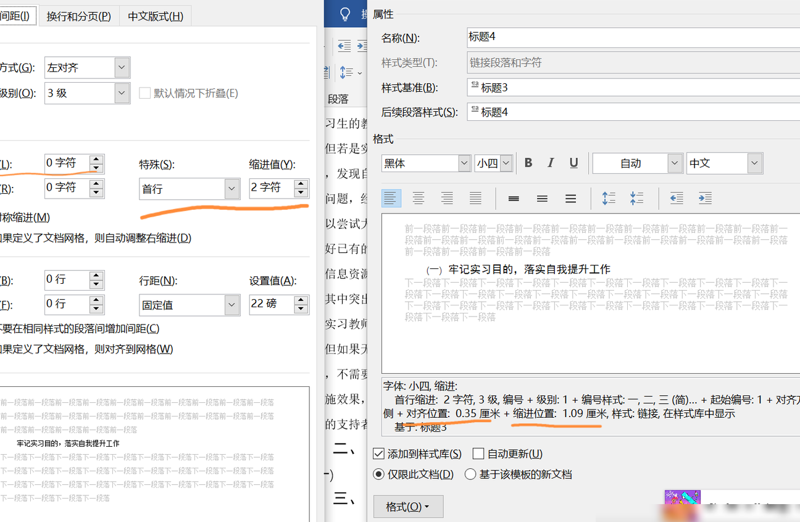
Task: Click decrease indent icon in style dialog
Action: (x=677, y=198)
